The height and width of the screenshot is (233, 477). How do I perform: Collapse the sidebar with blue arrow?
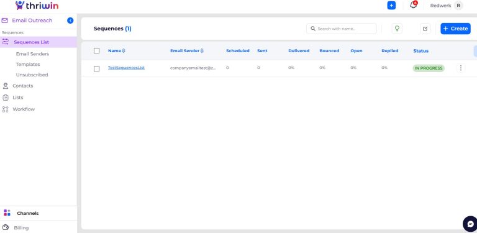point(70,21)
